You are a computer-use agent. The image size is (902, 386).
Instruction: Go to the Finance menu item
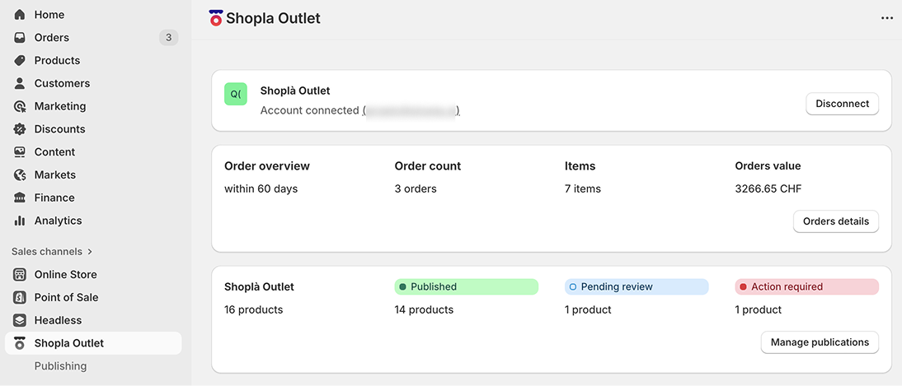[x=54, y=198]
